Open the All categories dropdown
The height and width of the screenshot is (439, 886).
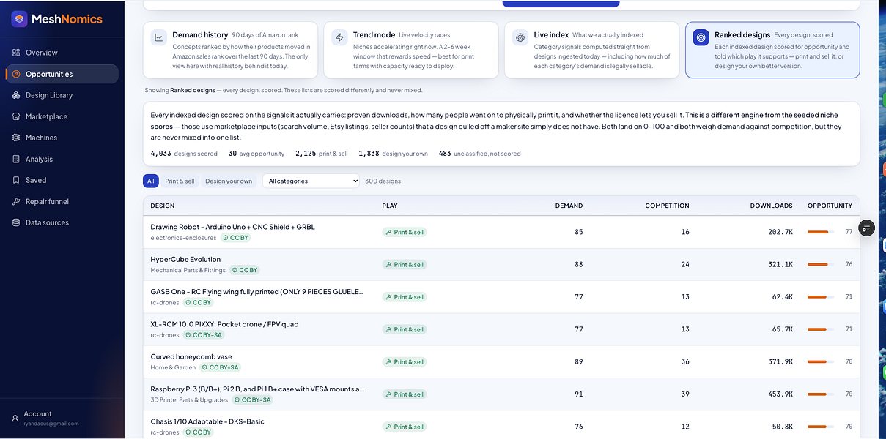(311, 181)
